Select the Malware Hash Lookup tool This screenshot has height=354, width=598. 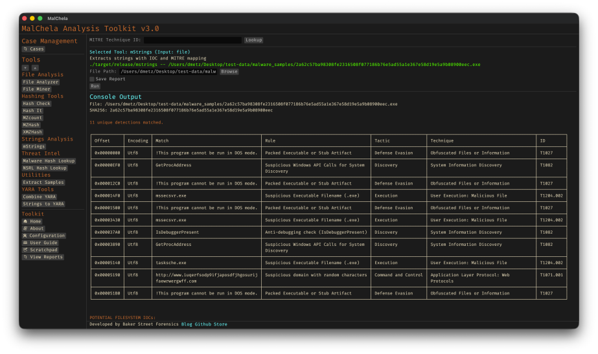point(49,160)
